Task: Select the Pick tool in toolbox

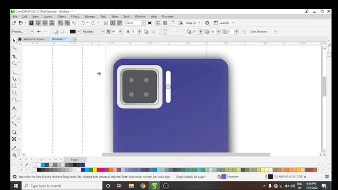Action: 14,41
